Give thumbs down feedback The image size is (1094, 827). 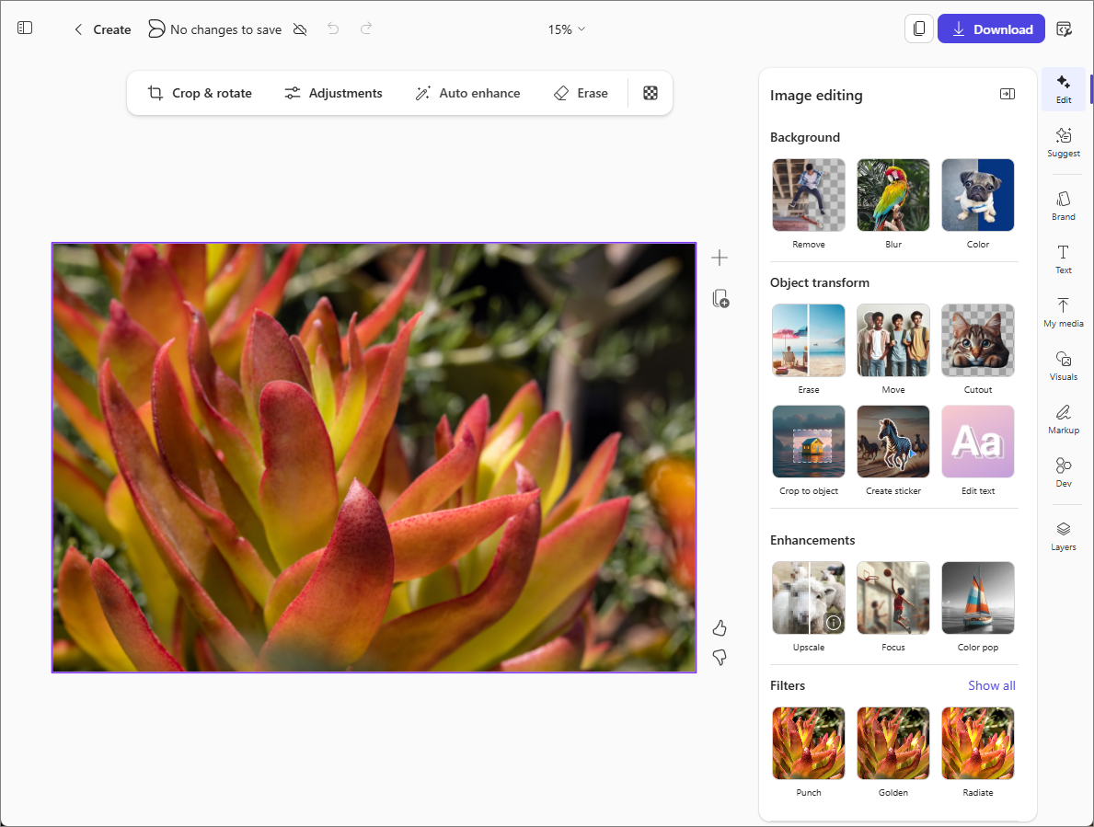(720, 658)
